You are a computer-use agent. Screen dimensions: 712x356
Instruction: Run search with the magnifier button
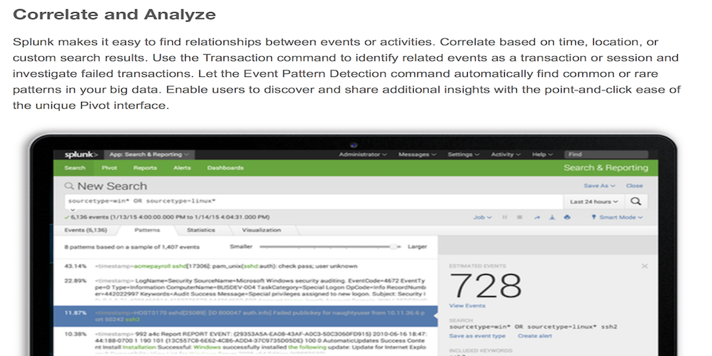click(x=636, y=201)
